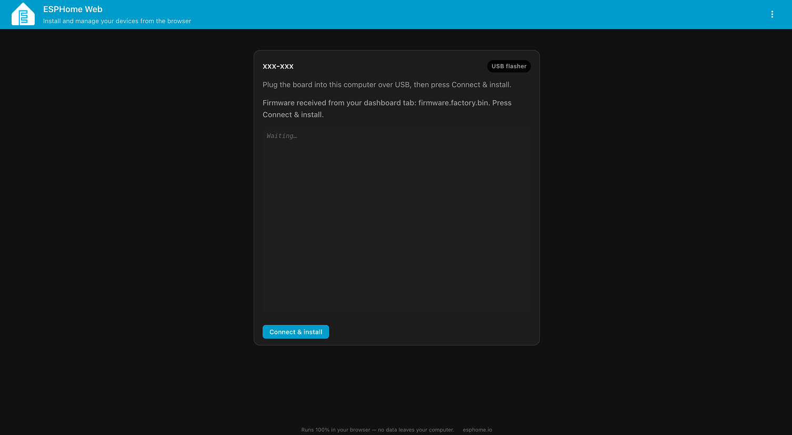
Task: Start flashing with Connect & install button
Action: click(x=296, y=332)
